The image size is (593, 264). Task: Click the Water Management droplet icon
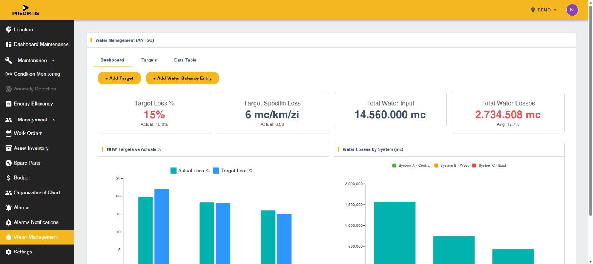9,237
